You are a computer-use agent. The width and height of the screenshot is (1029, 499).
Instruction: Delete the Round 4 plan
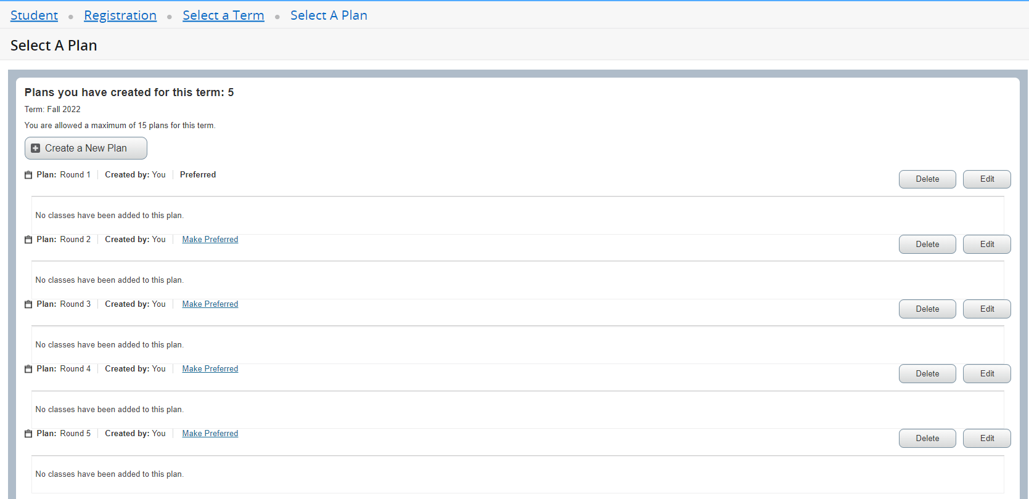[927, 374]
